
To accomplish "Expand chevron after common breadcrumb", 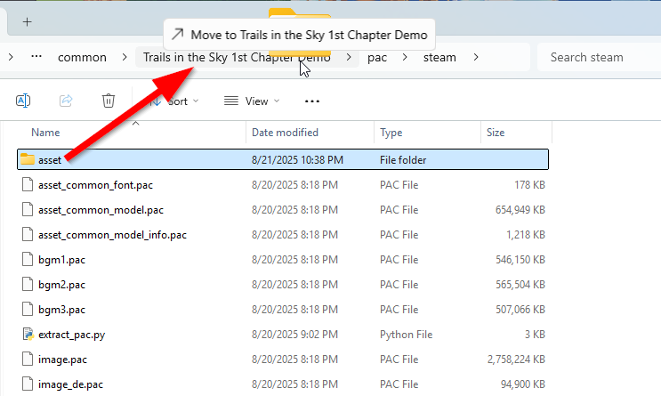I will tap(125, 57).
